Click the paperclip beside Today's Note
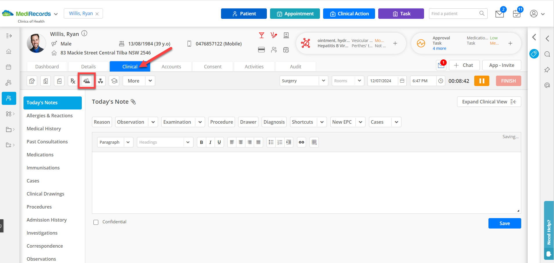Image resolution: width=554 pixels, height=263 pixels. tap(133, 102)
